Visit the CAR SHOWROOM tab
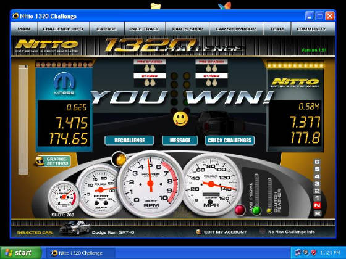 pyautogui.click(x=236, y=28)
